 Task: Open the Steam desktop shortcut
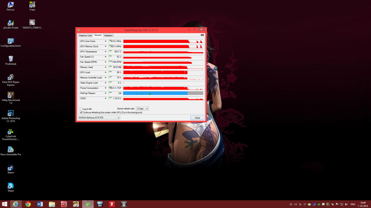coord(11,168)
